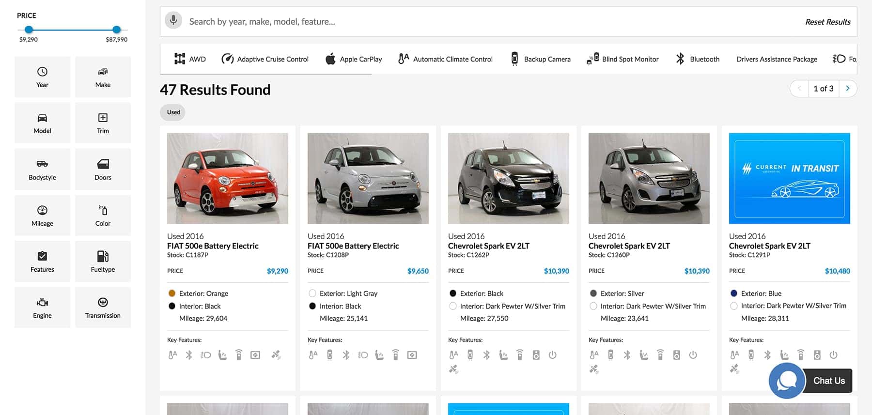Viewport: 872px width, 415px height.
Task: Click backup camera icon on C1208P card
Action: click(330, 355)
